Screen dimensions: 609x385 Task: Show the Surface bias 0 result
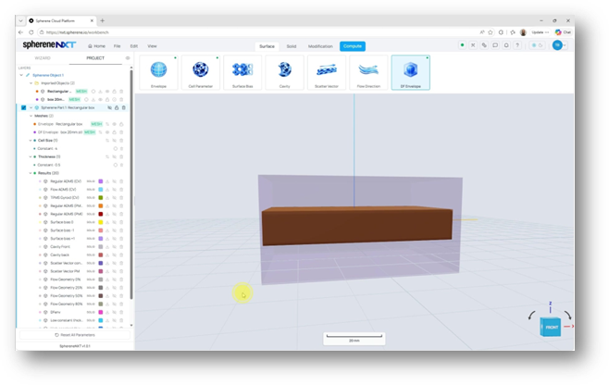point(114,222)
